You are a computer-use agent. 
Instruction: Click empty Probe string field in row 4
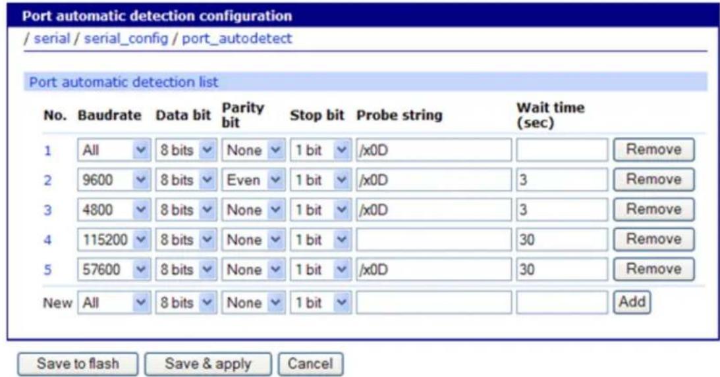433,239
